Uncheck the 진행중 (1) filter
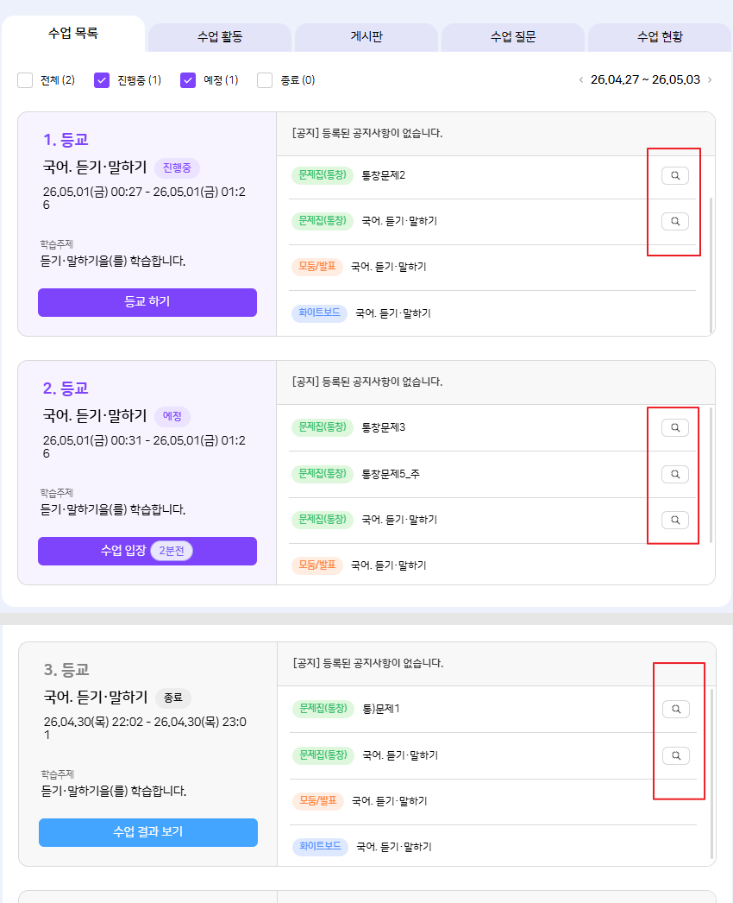The image size is (733, 903). point(102,80)
